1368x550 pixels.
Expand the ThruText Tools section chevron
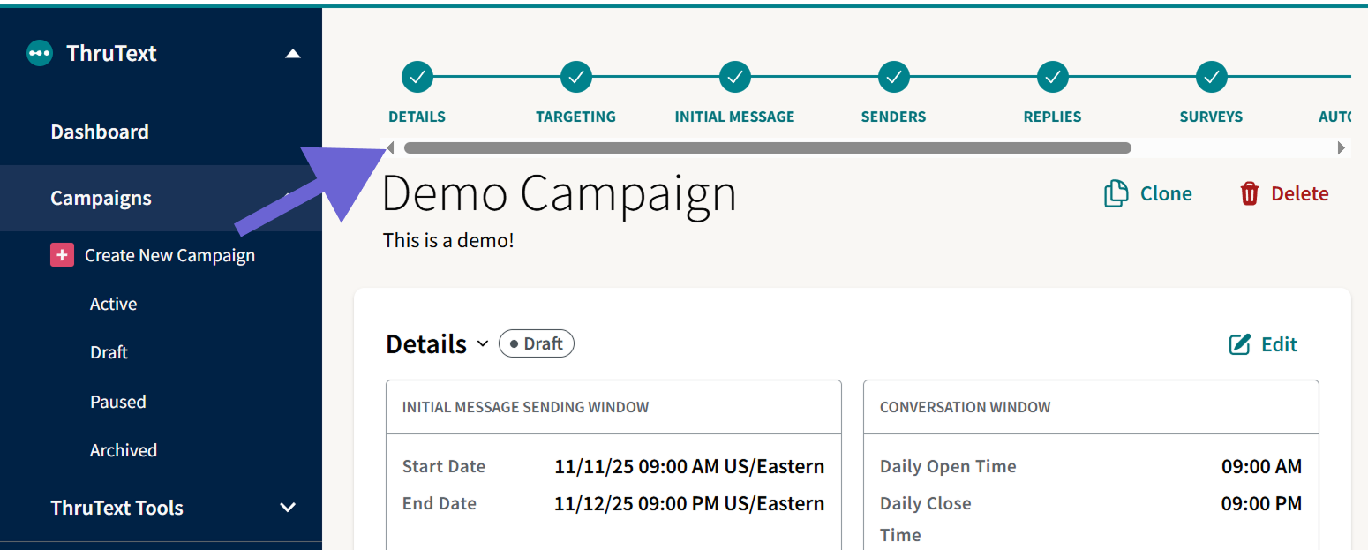[287, 508]
